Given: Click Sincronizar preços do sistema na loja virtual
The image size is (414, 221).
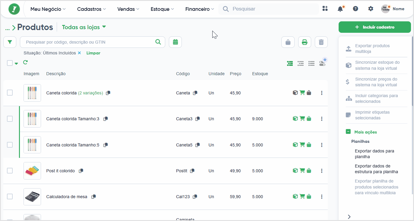Looking at the screenshot, I should click(376, 82).
